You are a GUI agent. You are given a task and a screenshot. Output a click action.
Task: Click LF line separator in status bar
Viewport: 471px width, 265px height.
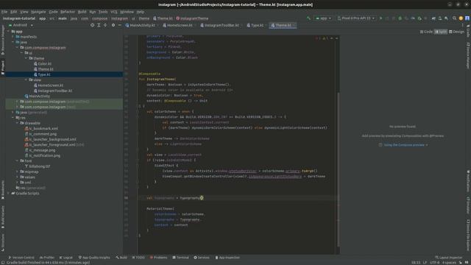click(425, 262)
